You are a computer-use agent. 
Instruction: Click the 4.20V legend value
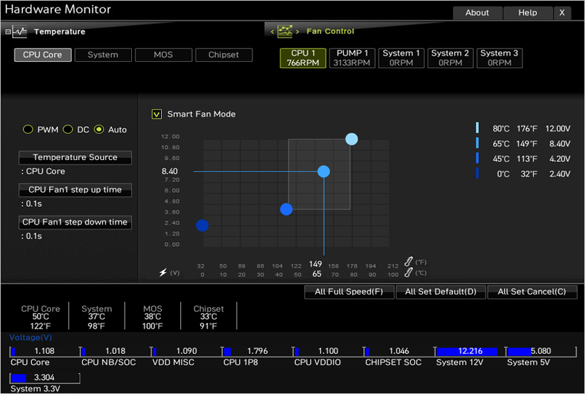pos(560,159)
